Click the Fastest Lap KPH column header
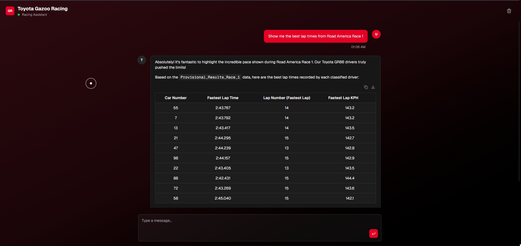The image size is (521, 246). [343, 98]
